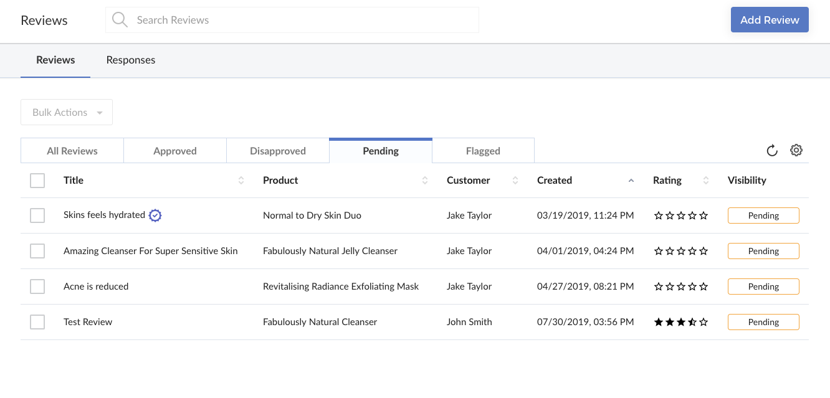The width and height of the screenshot is (830, 398).
Task: Refresh the reviews list
Action: click(x=772, y=150)
